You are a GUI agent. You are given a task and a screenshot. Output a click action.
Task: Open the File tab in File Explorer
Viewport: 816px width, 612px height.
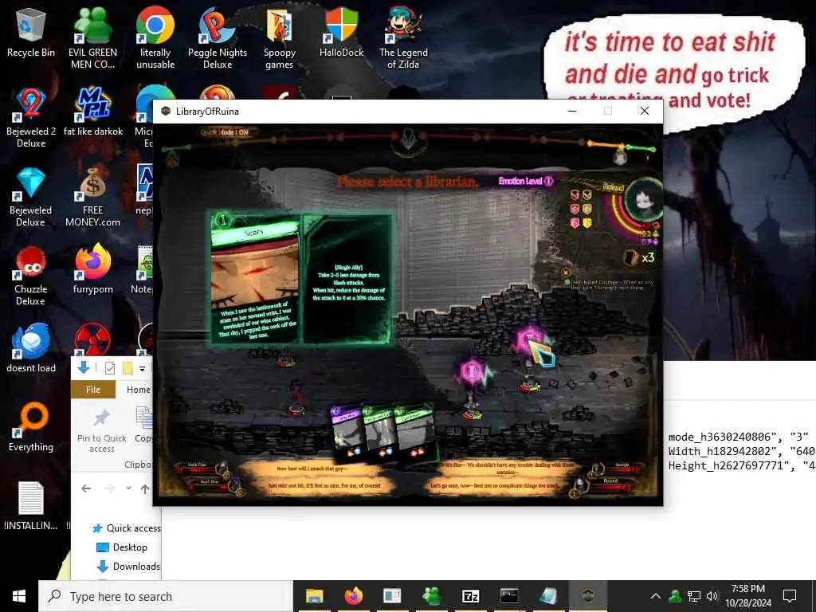(x=93, y=389)
